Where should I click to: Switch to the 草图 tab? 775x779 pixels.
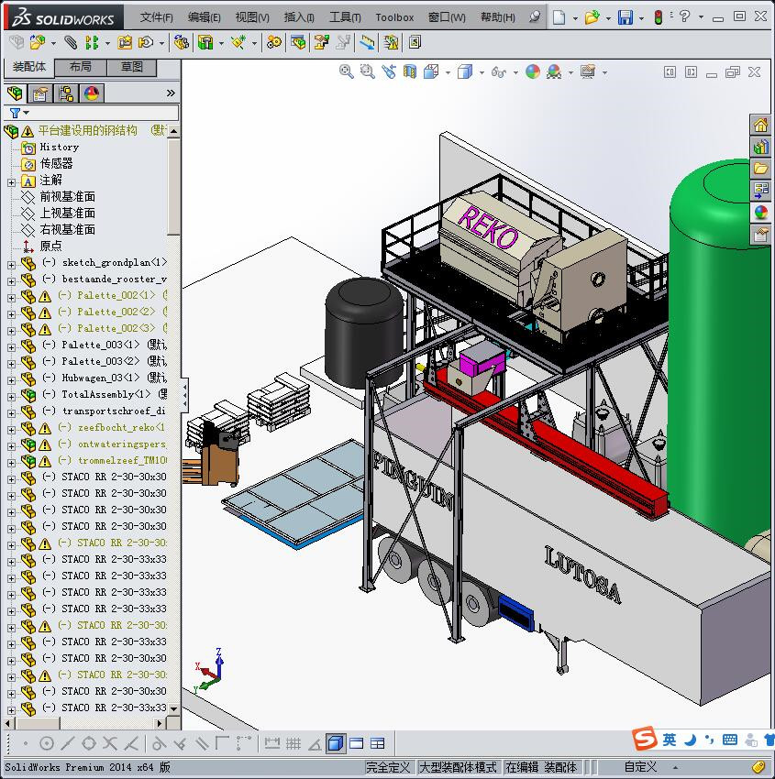coord(131,67)
